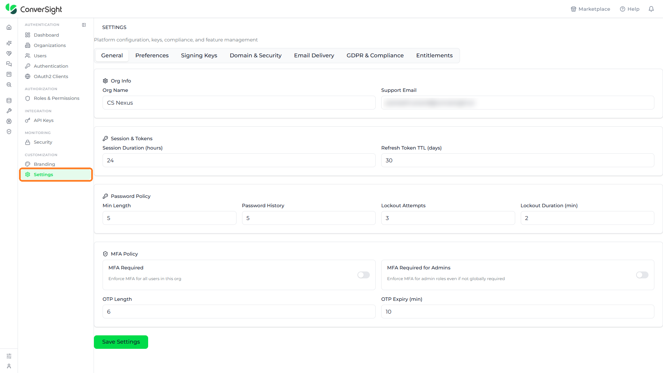The height and width of the screenshot is (373, 663).
Task: Switch to Domain & Security tab
Action: pos(256,56)
